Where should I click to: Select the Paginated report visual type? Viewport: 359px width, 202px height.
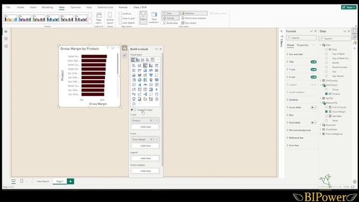pos(140,99)
